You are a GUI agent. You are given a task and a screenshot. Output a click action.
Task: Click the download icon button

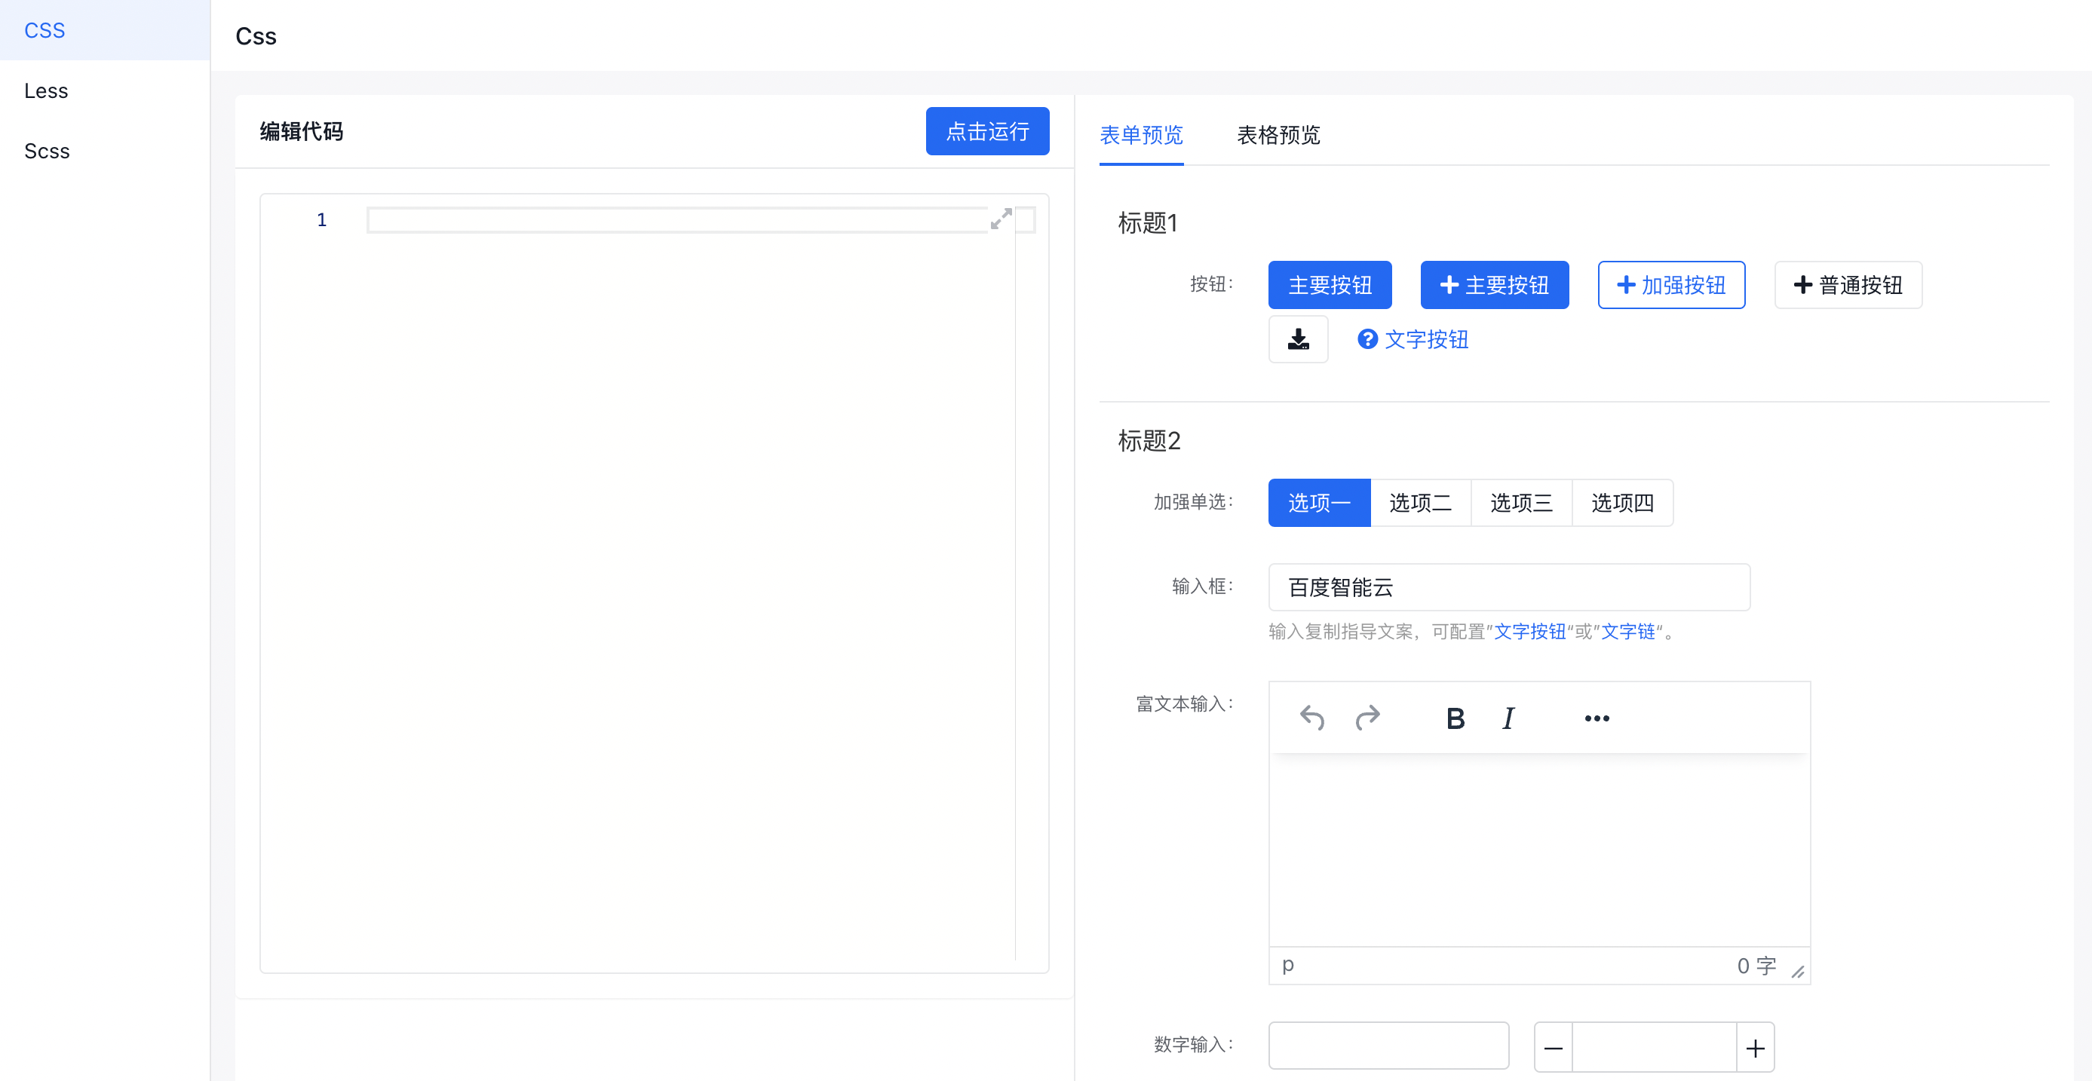(1298, 339)
